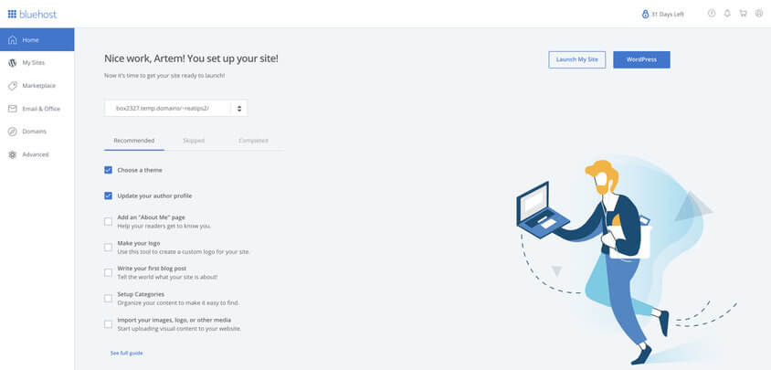Viewport: 771px width, 370px height.
Task: Open the See full guide link
Action: (126, 354)
